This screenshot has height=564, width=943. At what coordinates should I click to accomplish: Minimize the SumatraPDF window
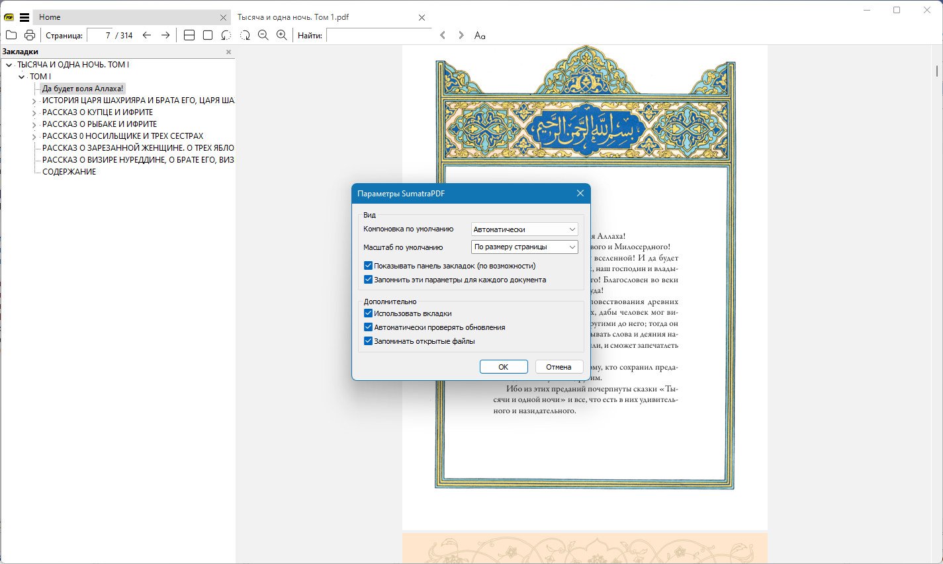[x=867, y=10]
